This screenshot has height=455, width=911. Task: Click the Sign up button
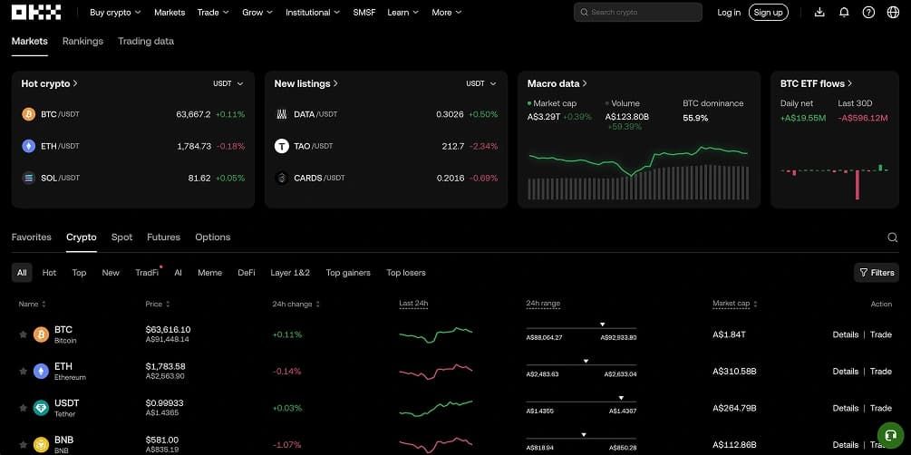click(x=768, y=12)
